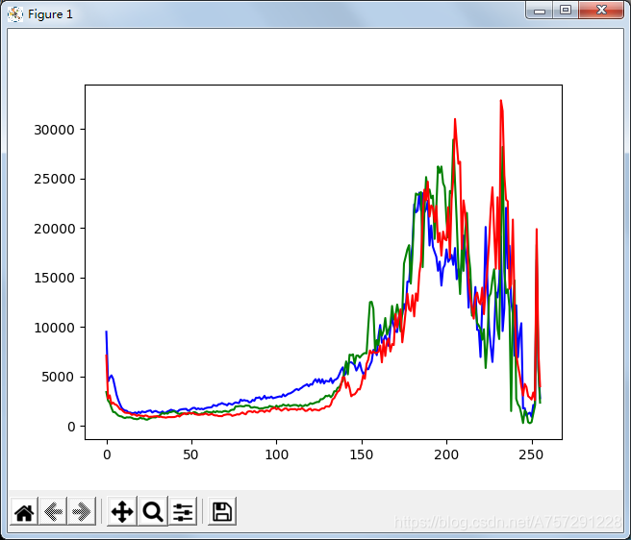Open the configure subplots dialog
Image resolution: width=631 pixels, height=540 pixels.
point(183,512)
